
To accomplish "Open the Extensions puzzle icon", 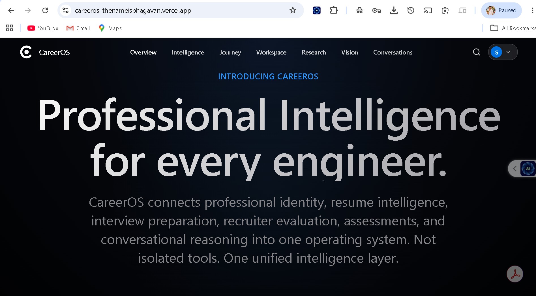I will tap(334, 10).
